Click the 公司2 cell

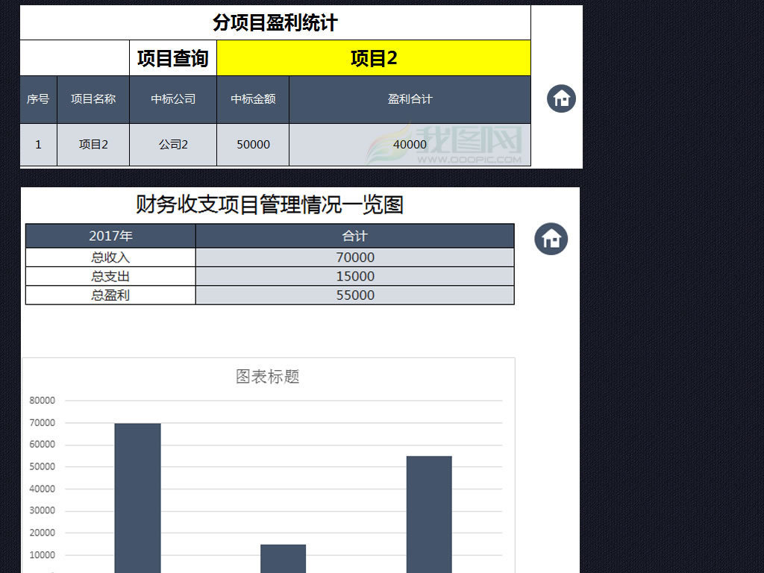tap(173, 145)
